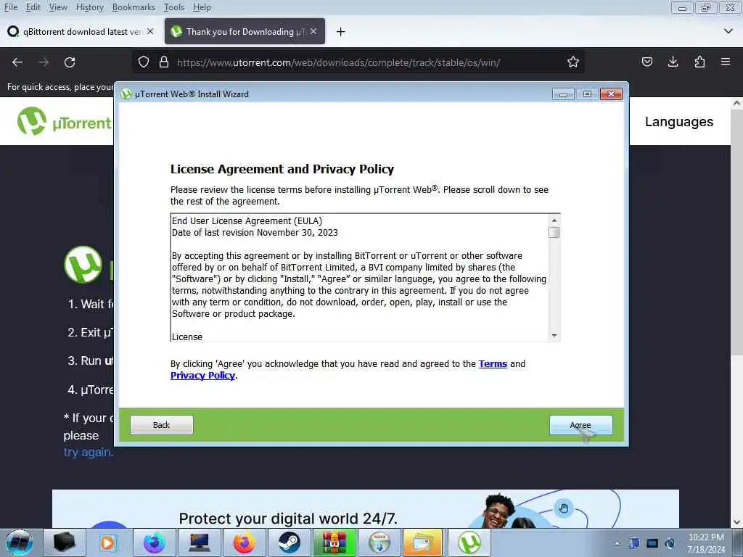Click the forward navigation arrow
Screen dimensions: 743x557
44,62
